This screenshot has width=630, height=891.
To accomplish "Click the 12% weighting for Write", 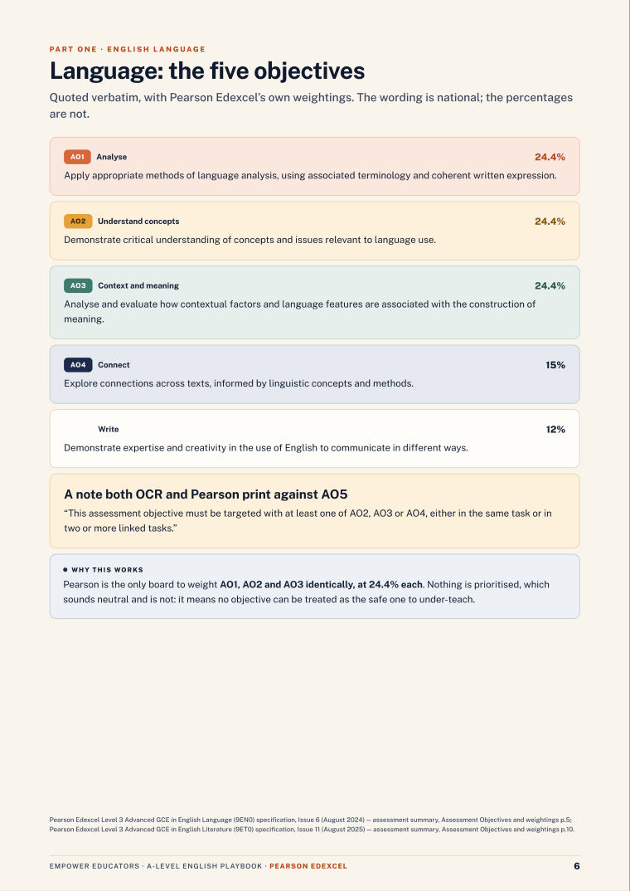I will coord(555,429).
